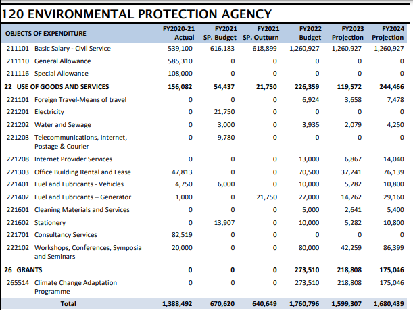Select the General Allowance value 585,310
Image resolution: width=413 pixels, height=310 pixels.
coord(181,61)
